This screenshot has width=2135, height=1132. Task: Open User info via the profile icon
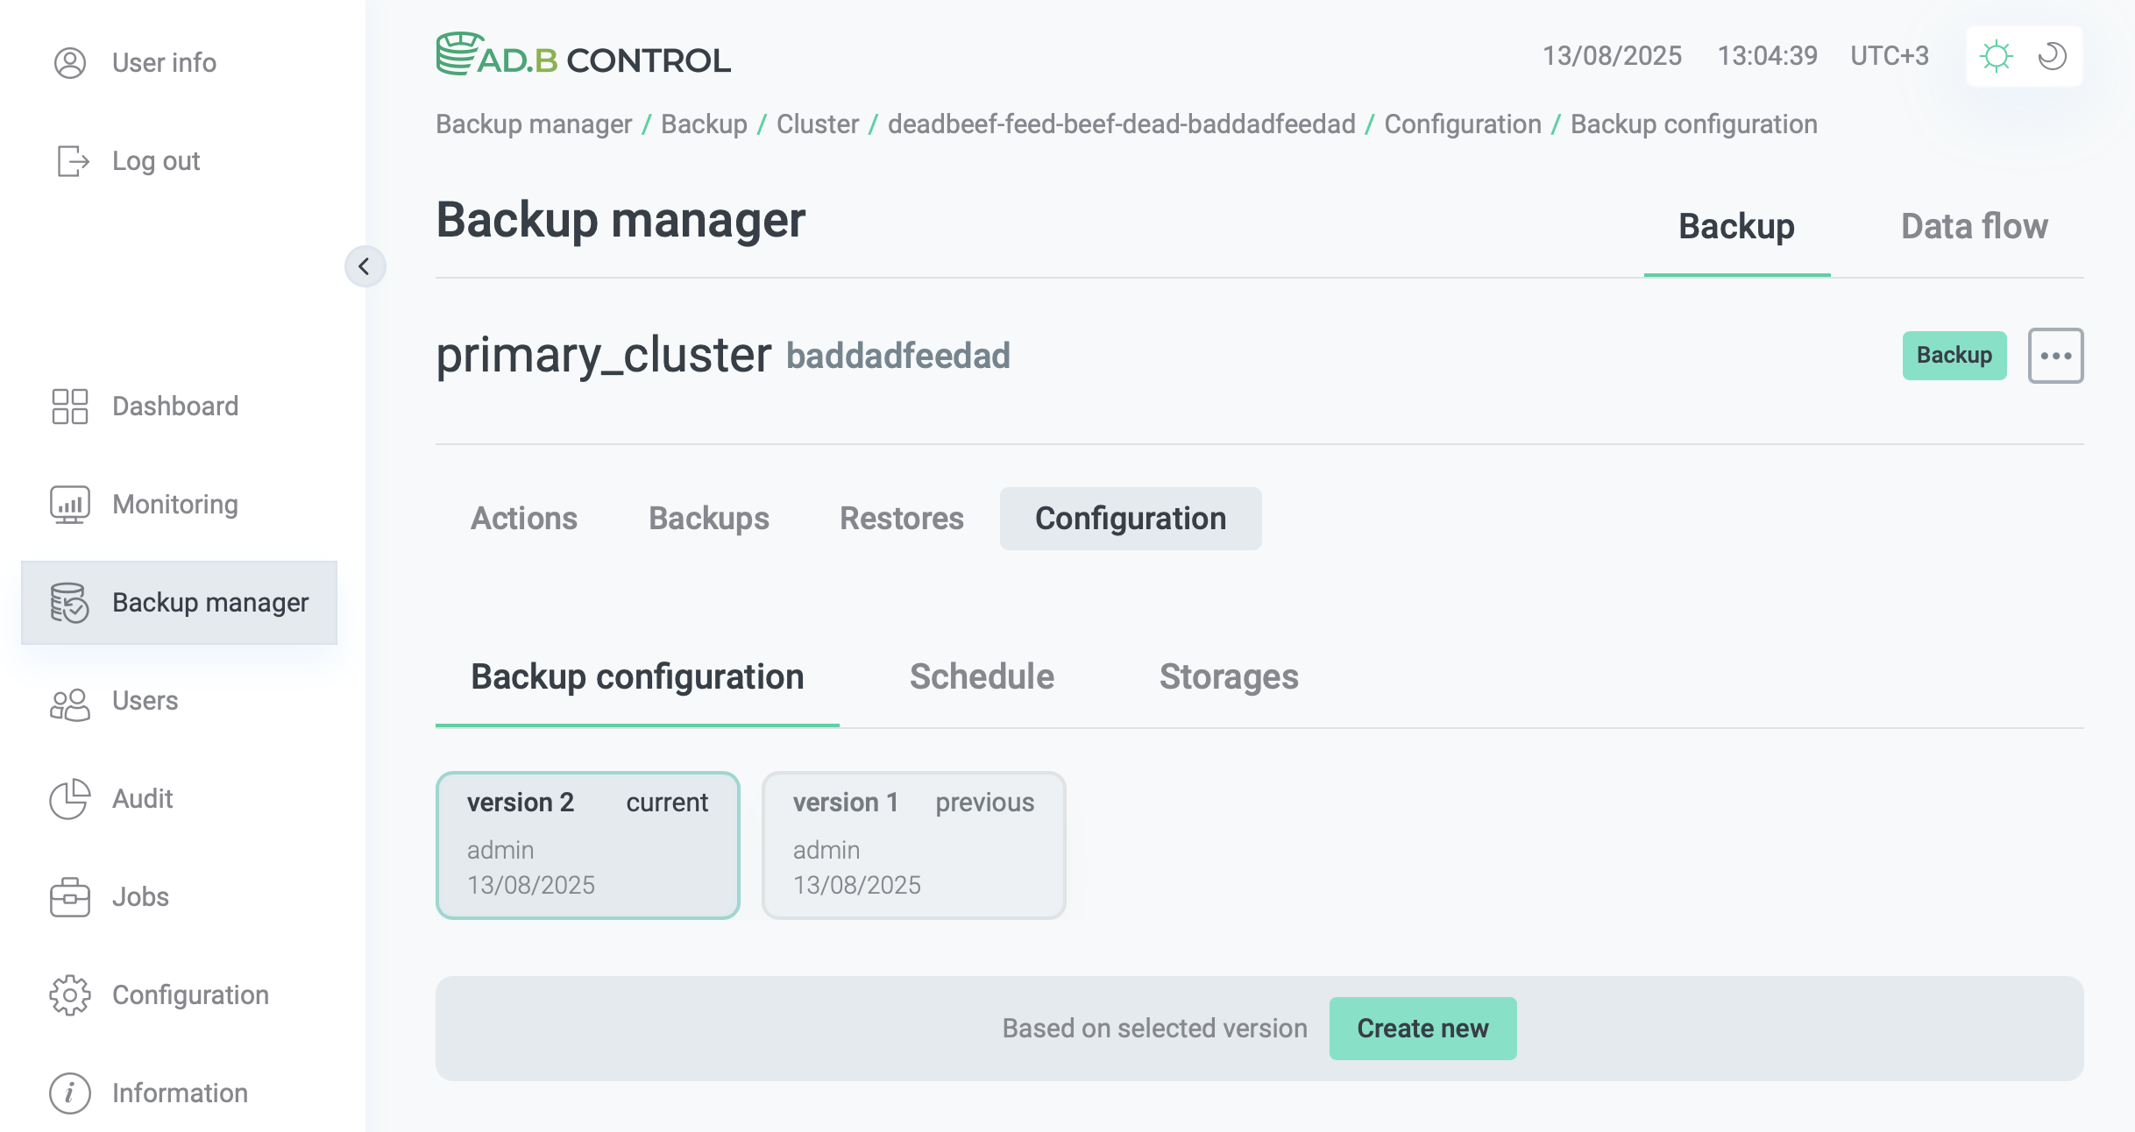pos(70,62)
